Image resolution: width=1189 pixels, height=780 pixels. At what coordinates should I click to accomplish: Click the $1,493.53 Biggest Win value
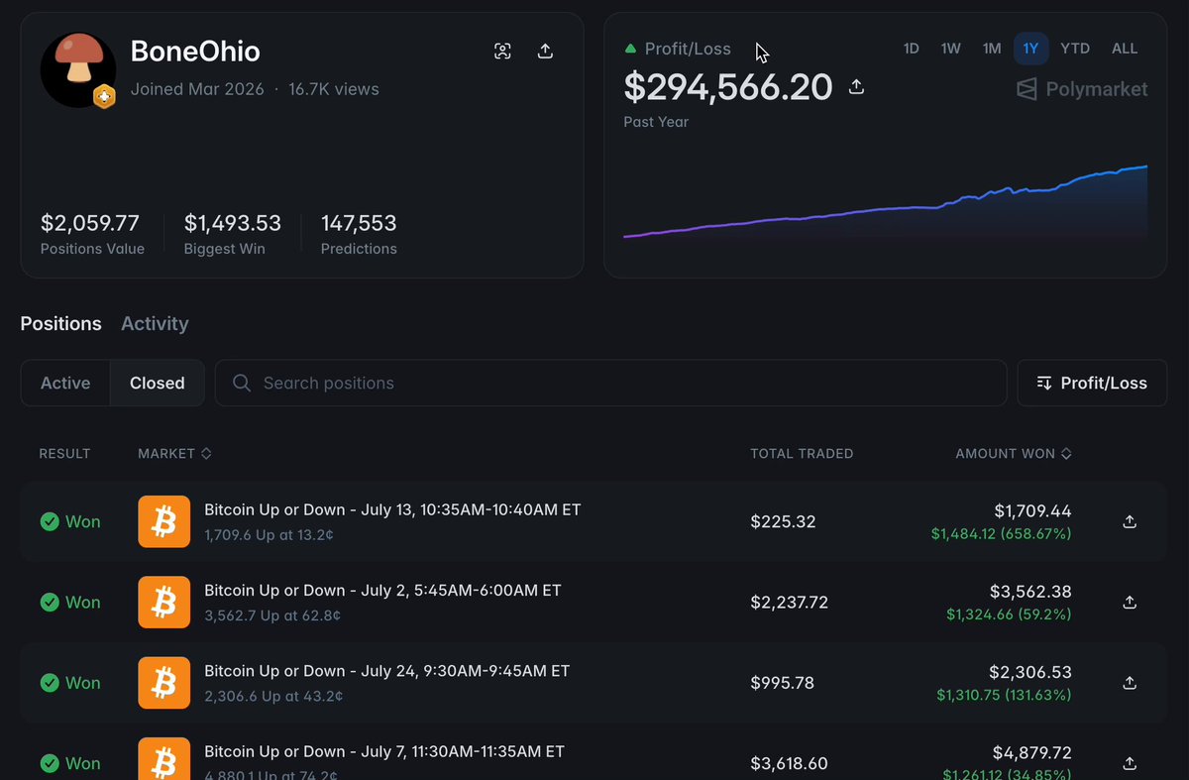click(233, 223)
